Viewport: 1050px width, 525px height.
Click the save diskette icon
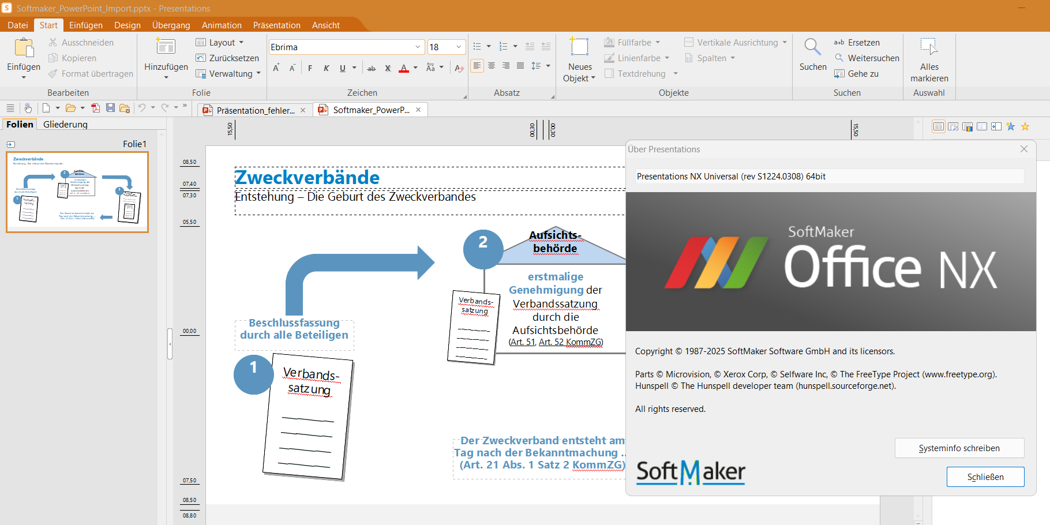110,108
